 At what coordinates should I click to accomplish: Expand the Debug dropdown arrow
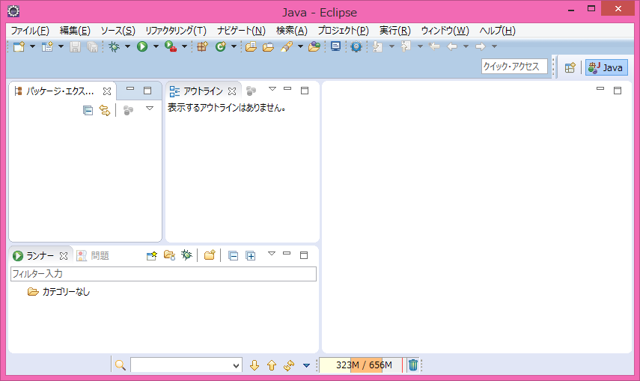tap(127, 46)
